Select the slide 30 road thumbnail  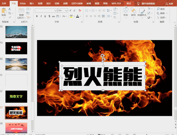coord(16,64)
